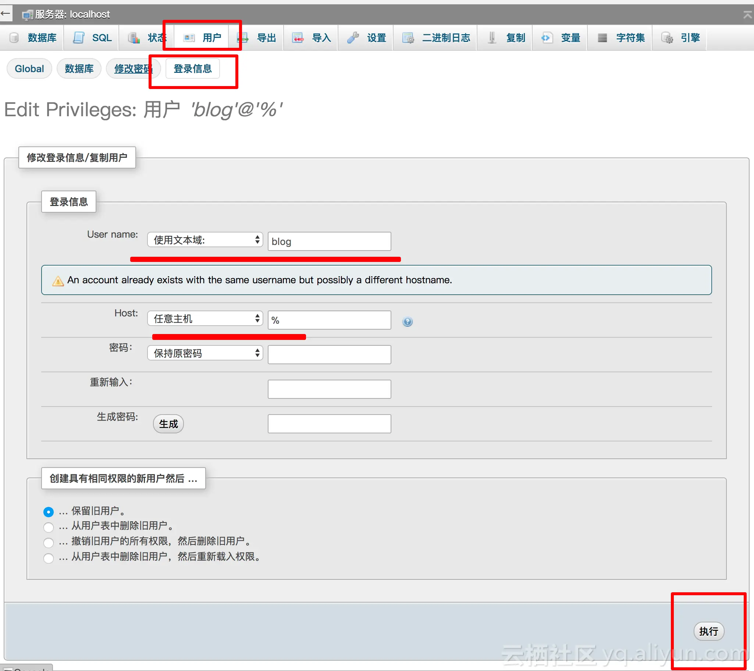Open the Global sub-tab
The width and height of the screenshot is (754, 671).
pyautogui.click(x=29, y=69)
